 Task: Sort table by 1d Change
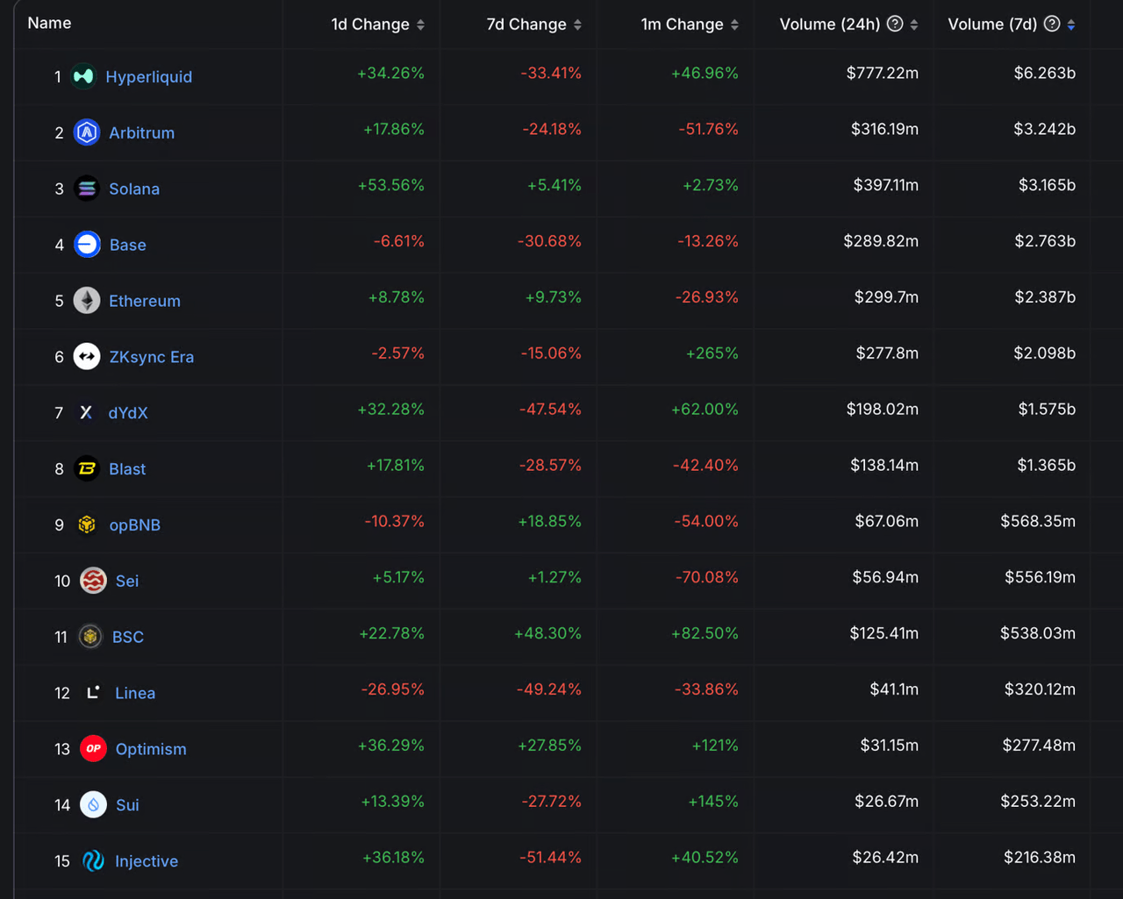pyautogui.click(x=420, y=25)
